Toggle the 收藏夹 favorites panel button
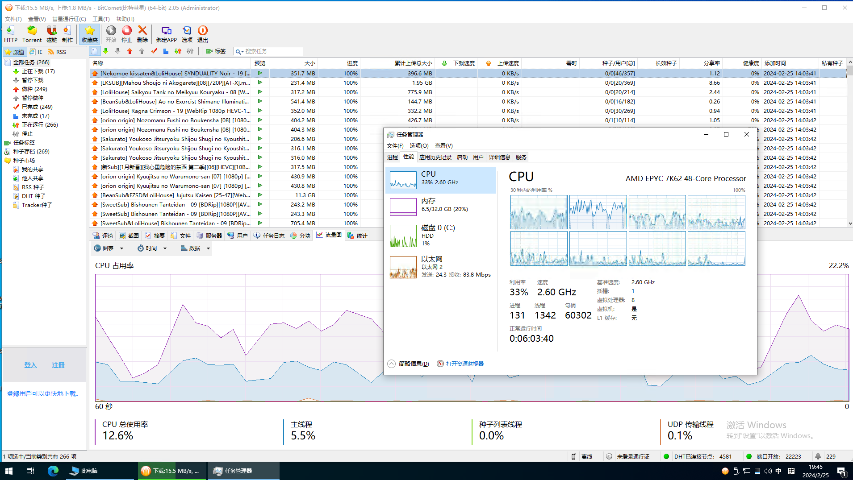 [90, 34]
